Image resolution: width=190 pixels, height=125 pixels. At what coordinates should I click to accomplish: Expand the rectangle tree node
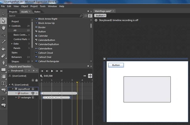click(16, 97)
